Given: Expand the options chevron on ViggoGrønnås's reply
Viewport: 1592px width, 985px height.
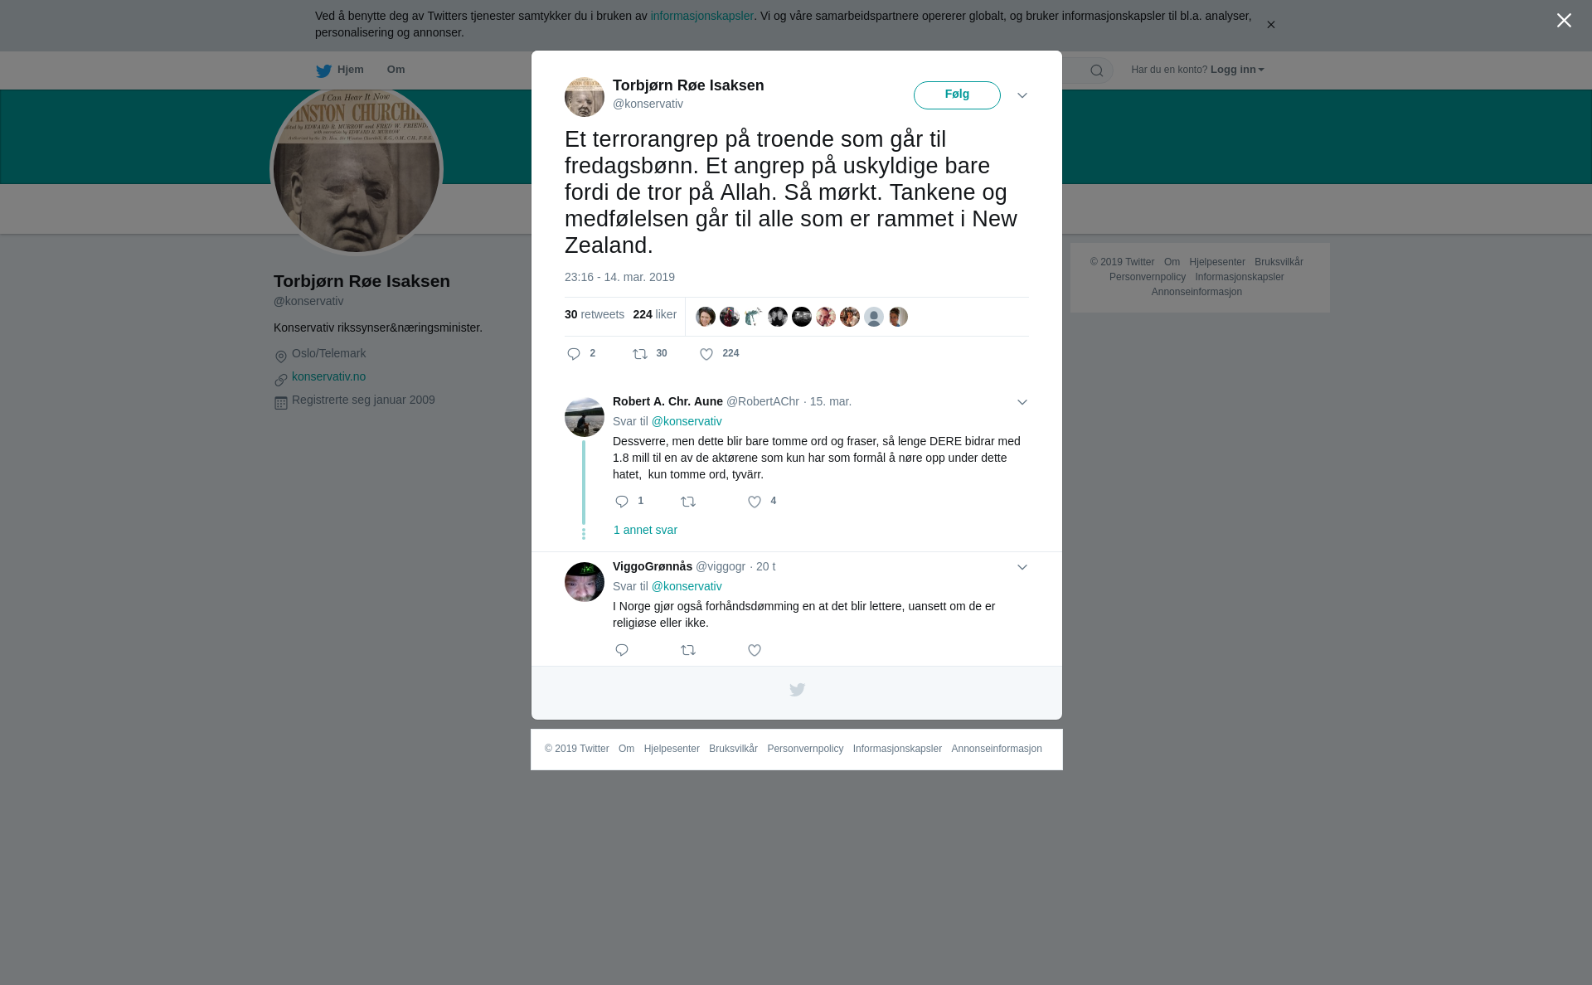Looking at the screenshot, I should [x=1022, y=567].
